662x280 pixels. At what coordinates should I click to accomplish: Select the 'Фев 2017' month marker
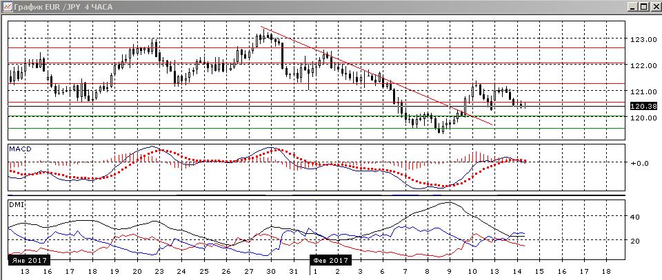tap(330, 260)
